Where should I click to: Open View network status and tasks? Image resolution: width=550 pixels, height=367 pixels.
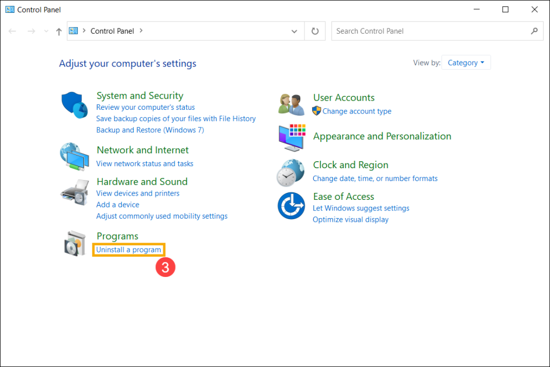point(145,163)
